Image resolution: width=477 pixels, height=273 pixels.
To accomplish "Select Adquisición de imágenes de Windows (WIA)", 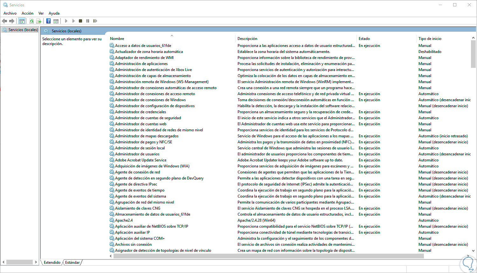I will point(152,166).
